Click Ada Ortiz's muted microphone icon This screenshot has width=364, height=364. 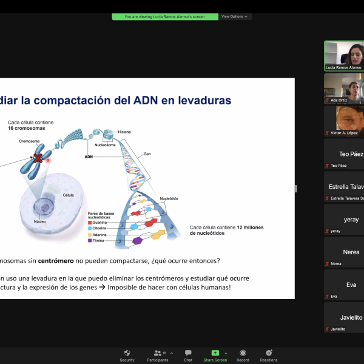point(328,100)
